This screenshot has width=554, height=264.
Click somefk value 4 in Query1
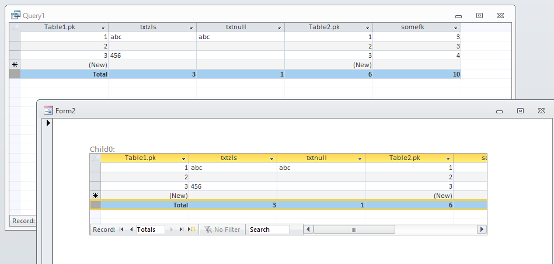(x=417, y=55)
